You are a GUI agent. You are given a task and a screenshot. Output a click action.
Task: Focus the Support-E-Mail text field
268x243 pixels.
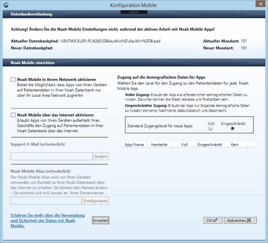tap(51, 156)
